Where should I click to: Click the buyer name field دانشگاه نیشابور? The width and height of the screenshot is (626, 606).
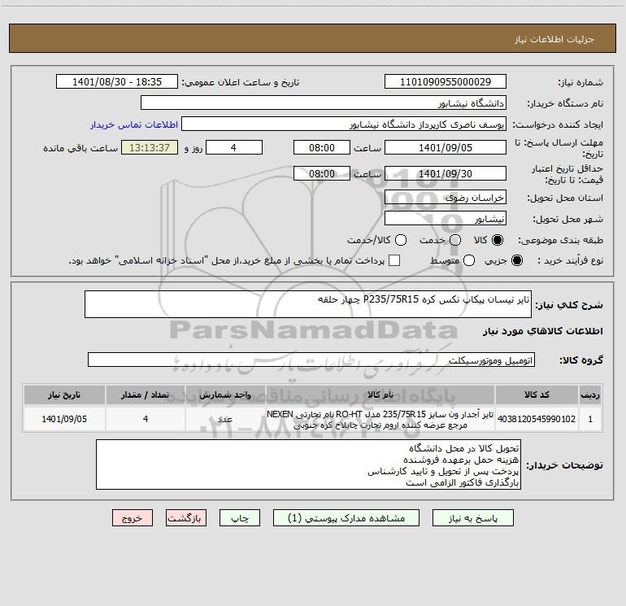tap(324, 103)
